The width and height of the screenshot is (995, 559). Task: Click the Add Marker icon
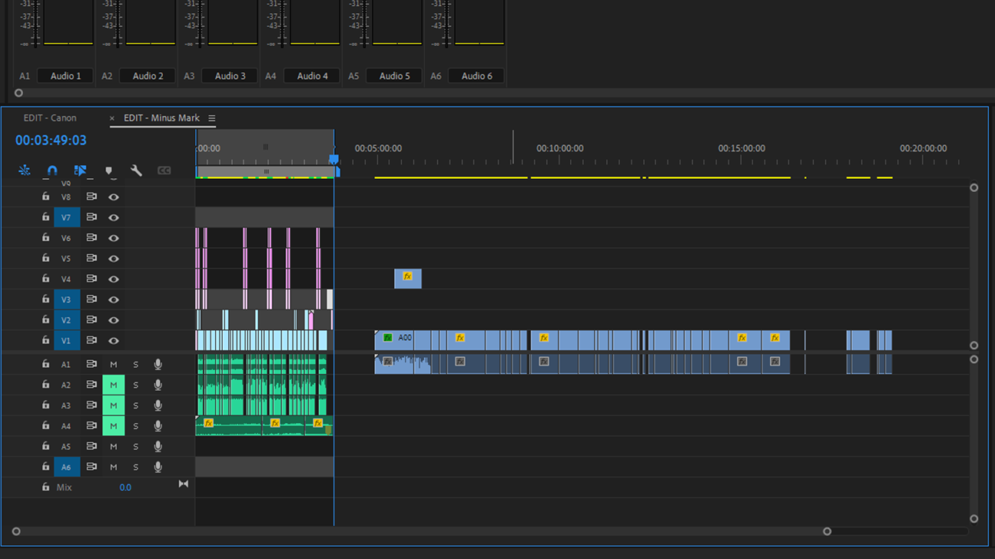point(109,170)
